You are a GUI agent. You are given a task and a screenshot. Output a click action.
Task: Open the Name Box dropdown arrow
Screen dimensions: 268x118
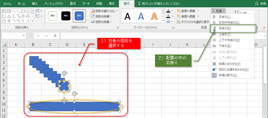(x=23, y=36)
